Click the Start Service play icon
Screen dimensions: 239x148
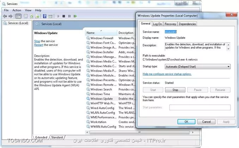click(x=58, y=16)
